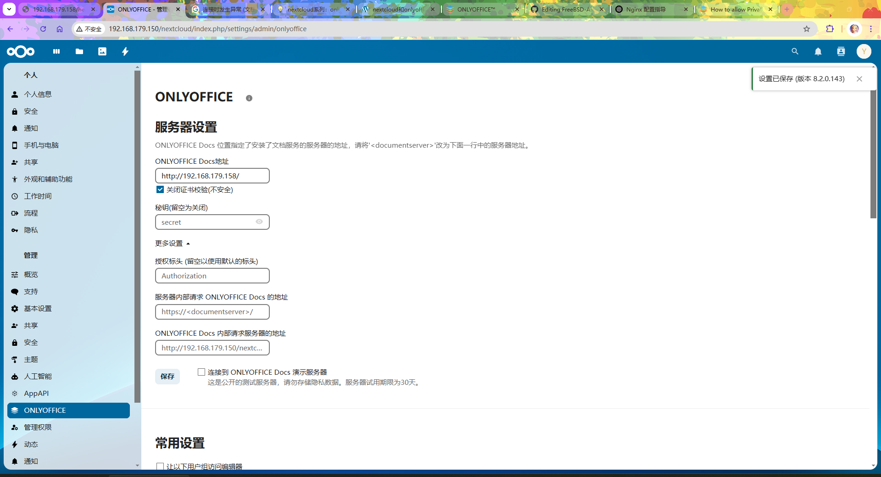Open 流程 settings
The width and height of the screenshot is (881, 477).
[68, 213]
